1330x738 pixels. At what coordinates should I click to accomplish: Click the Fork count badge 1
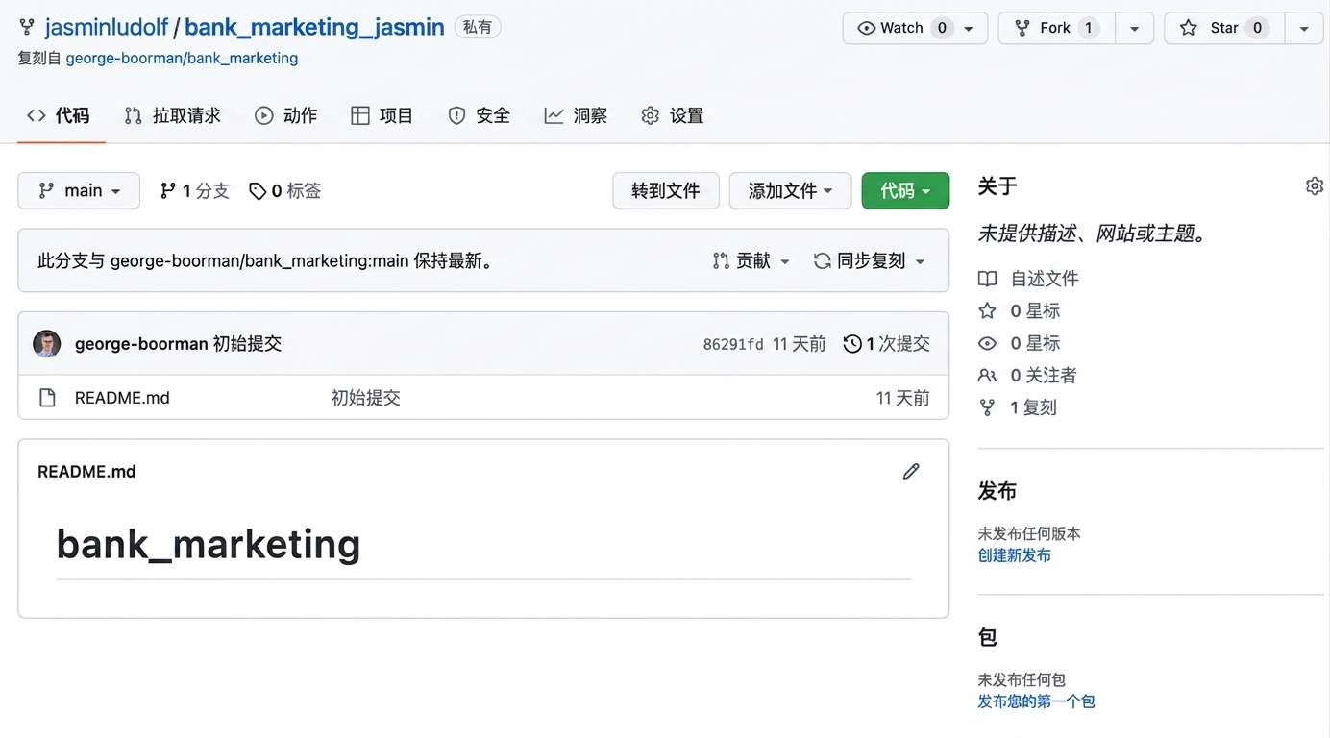click(1089, 28)
